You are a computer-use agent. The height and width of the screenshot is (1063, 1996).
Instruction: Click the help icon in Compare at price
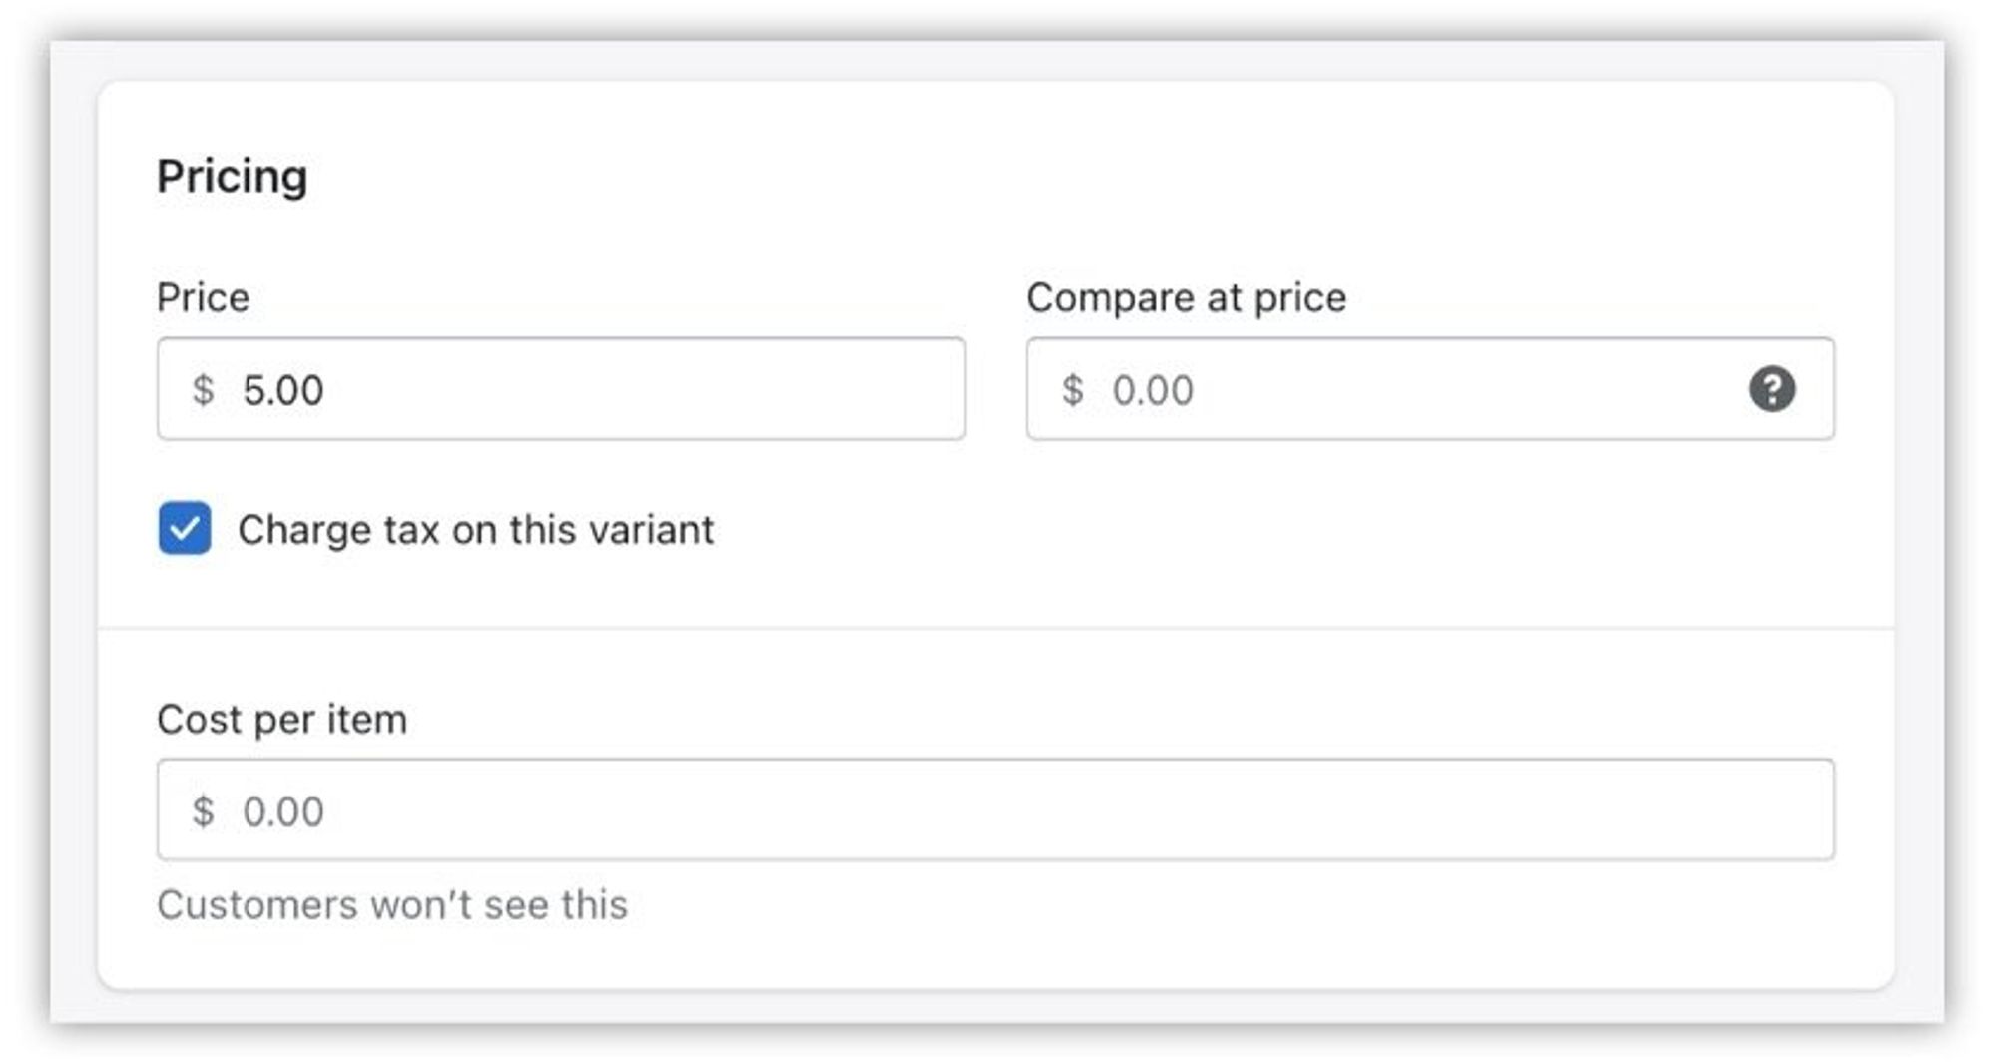[x=1772, y=389]
